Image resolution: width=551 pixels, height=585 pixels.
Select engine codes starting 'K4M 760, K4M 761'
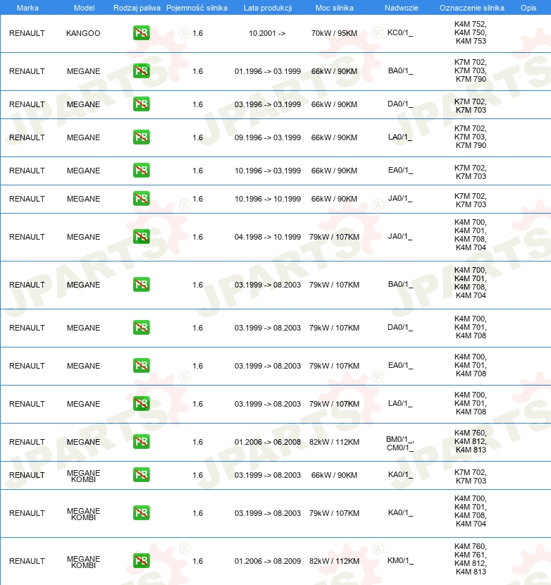(x=471, y=559)
